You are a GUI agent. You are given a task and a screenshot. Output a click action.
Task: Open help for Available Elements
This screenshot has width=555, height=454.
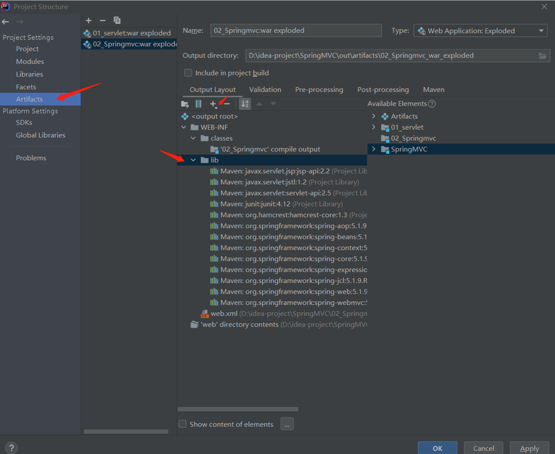pos(432,104)
